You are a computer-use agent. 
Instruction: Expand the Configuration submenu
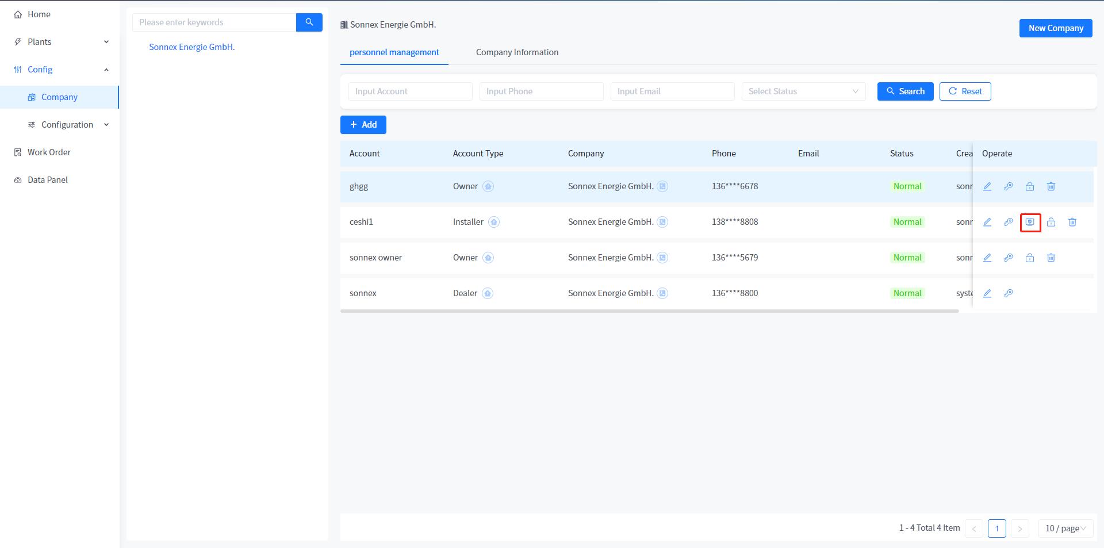[x=60, y=125]
